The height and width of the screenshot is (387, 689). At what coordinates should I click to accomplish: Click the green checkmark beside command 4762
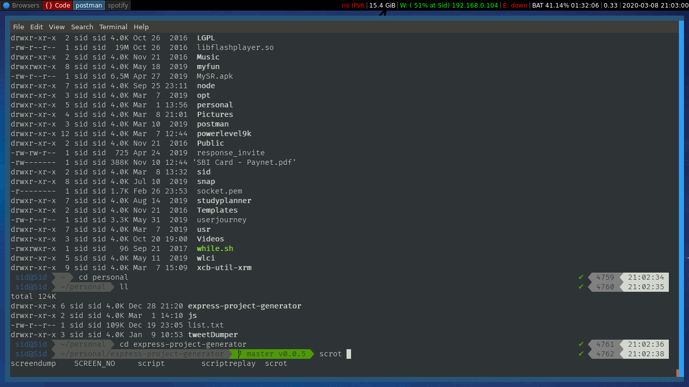click(x=581, y=354)
